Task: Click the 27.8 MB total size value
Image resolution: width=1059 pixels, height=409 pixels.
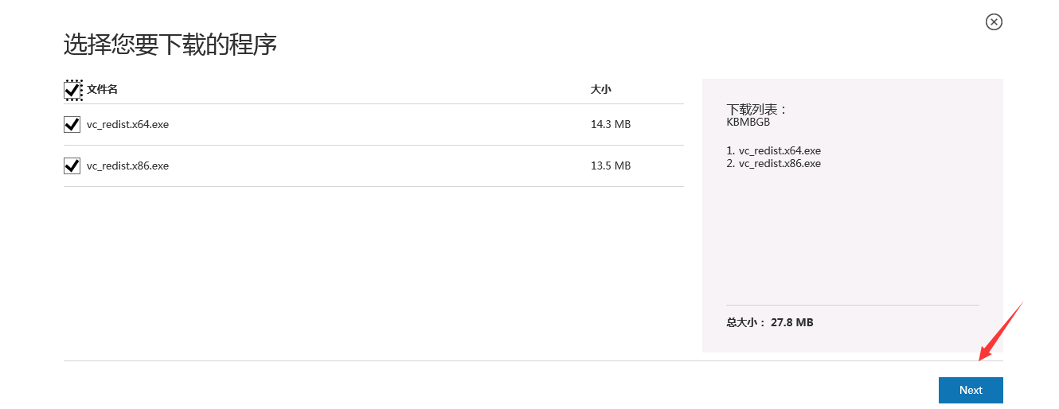Action: point(792,322)
